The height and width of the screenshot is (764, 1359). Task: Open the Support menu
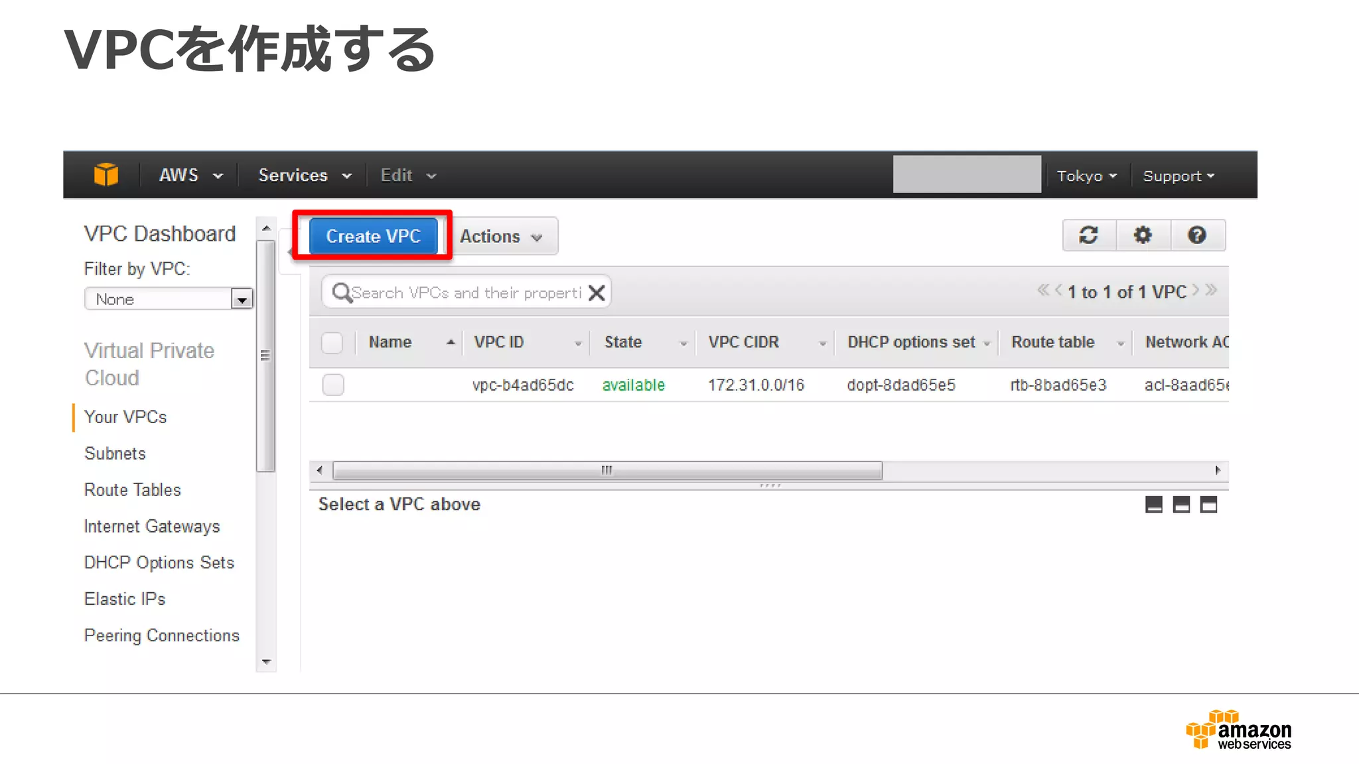click(x=1179, y=176)
